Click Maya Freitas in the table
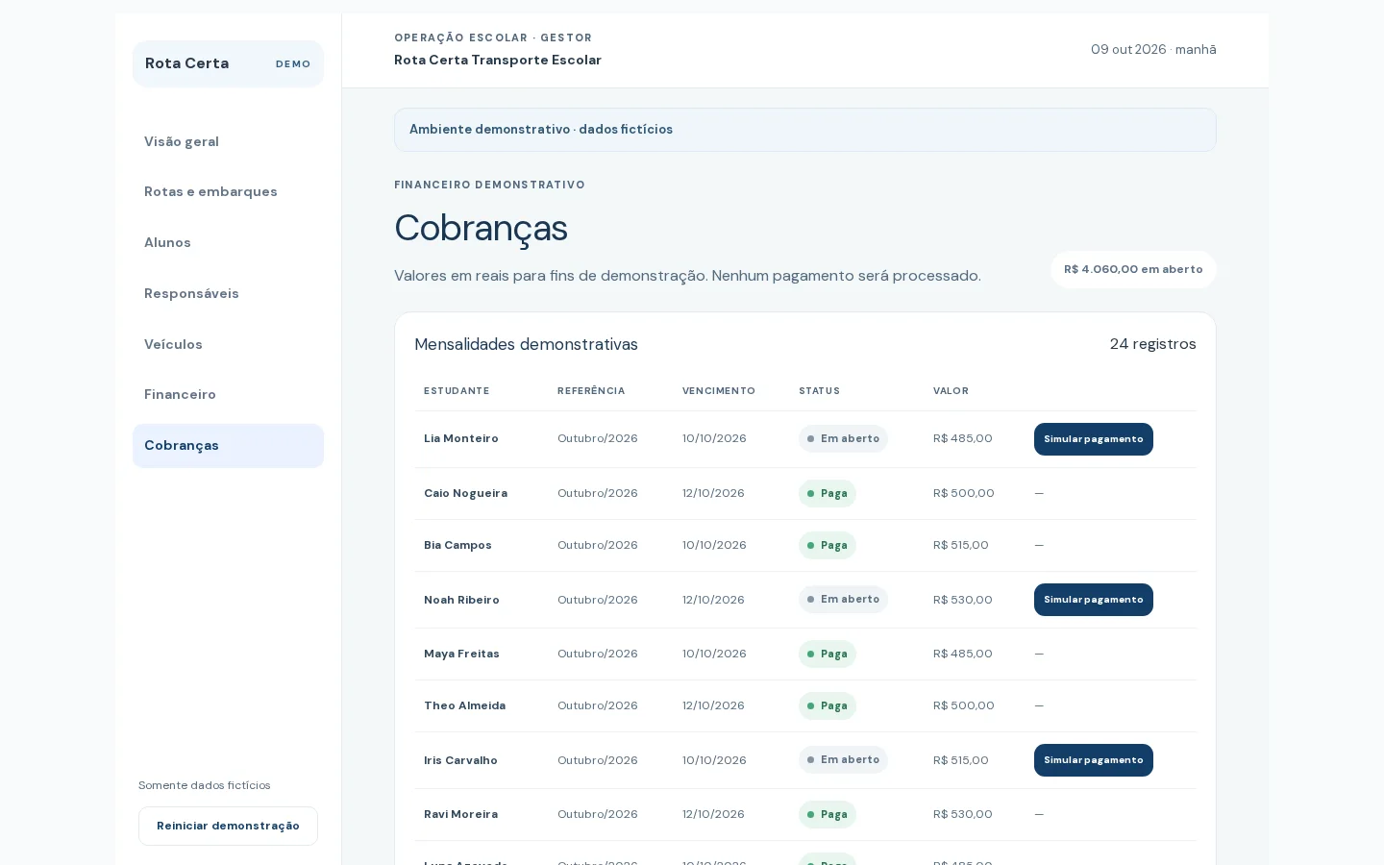The width and height of the screenshot is (1384, 865). click(x=461, y=654)
